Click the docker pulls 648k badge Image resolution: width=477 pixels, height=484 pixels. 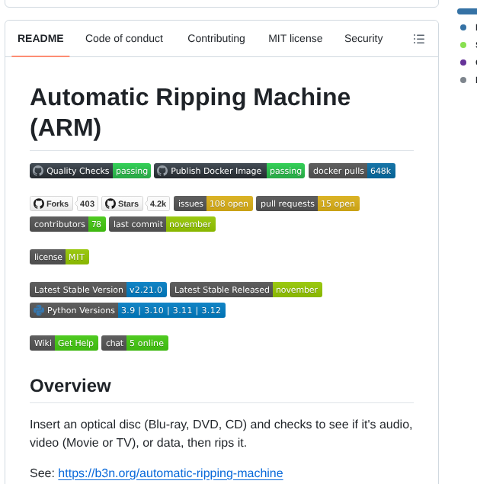352,171
